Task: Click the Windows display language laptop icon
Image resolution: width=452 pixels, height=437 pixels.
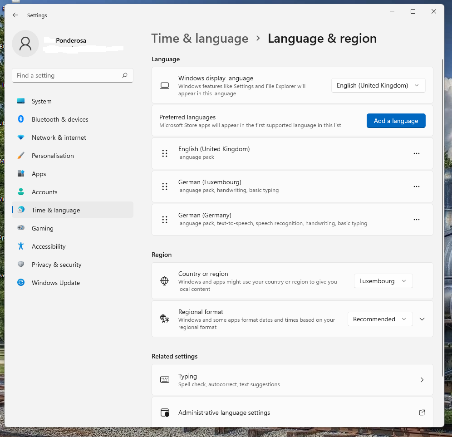Action: point(165,86)
